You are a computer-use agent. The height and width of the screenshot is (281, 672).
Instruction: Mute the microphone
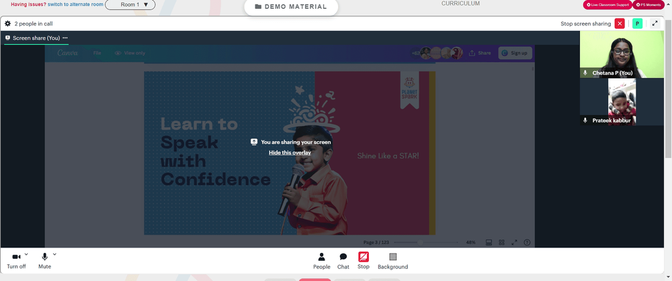coord(44,260)
